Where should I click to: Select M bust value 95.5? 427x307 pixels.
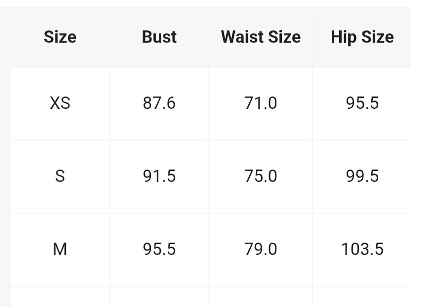pyautogui.click(x=159, y=249)
